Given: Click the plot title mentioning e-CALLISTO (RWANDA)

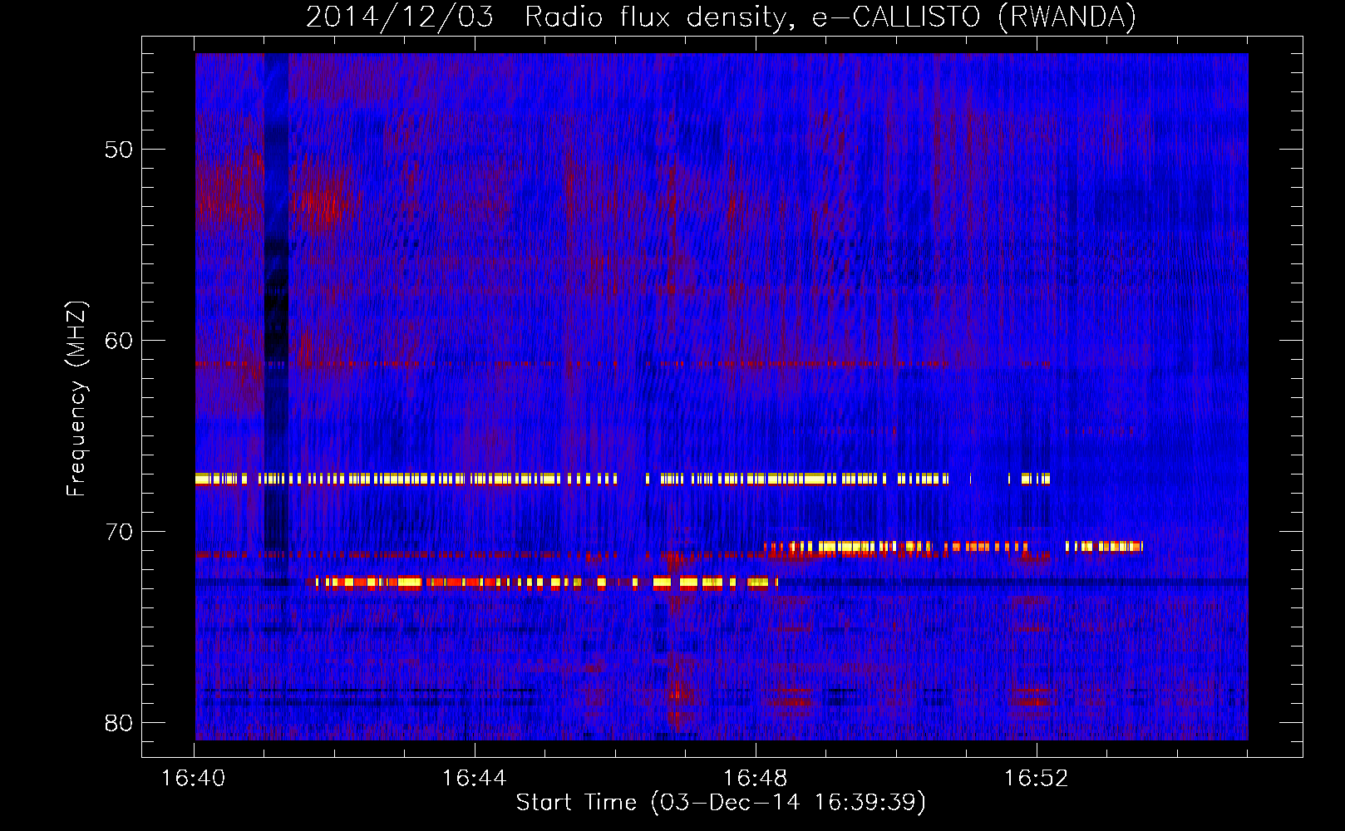Looking at the screenshot, I should tap(721, 17).
